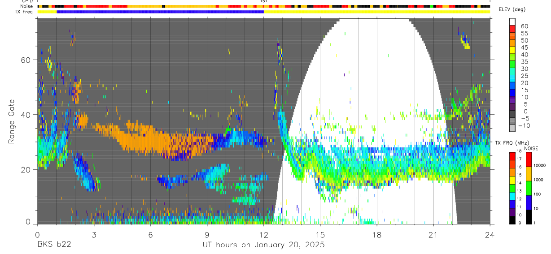Pick the yellow 45-degree ELEV color segment
This screenshot has height=254, width=551.
click(512, 50)
